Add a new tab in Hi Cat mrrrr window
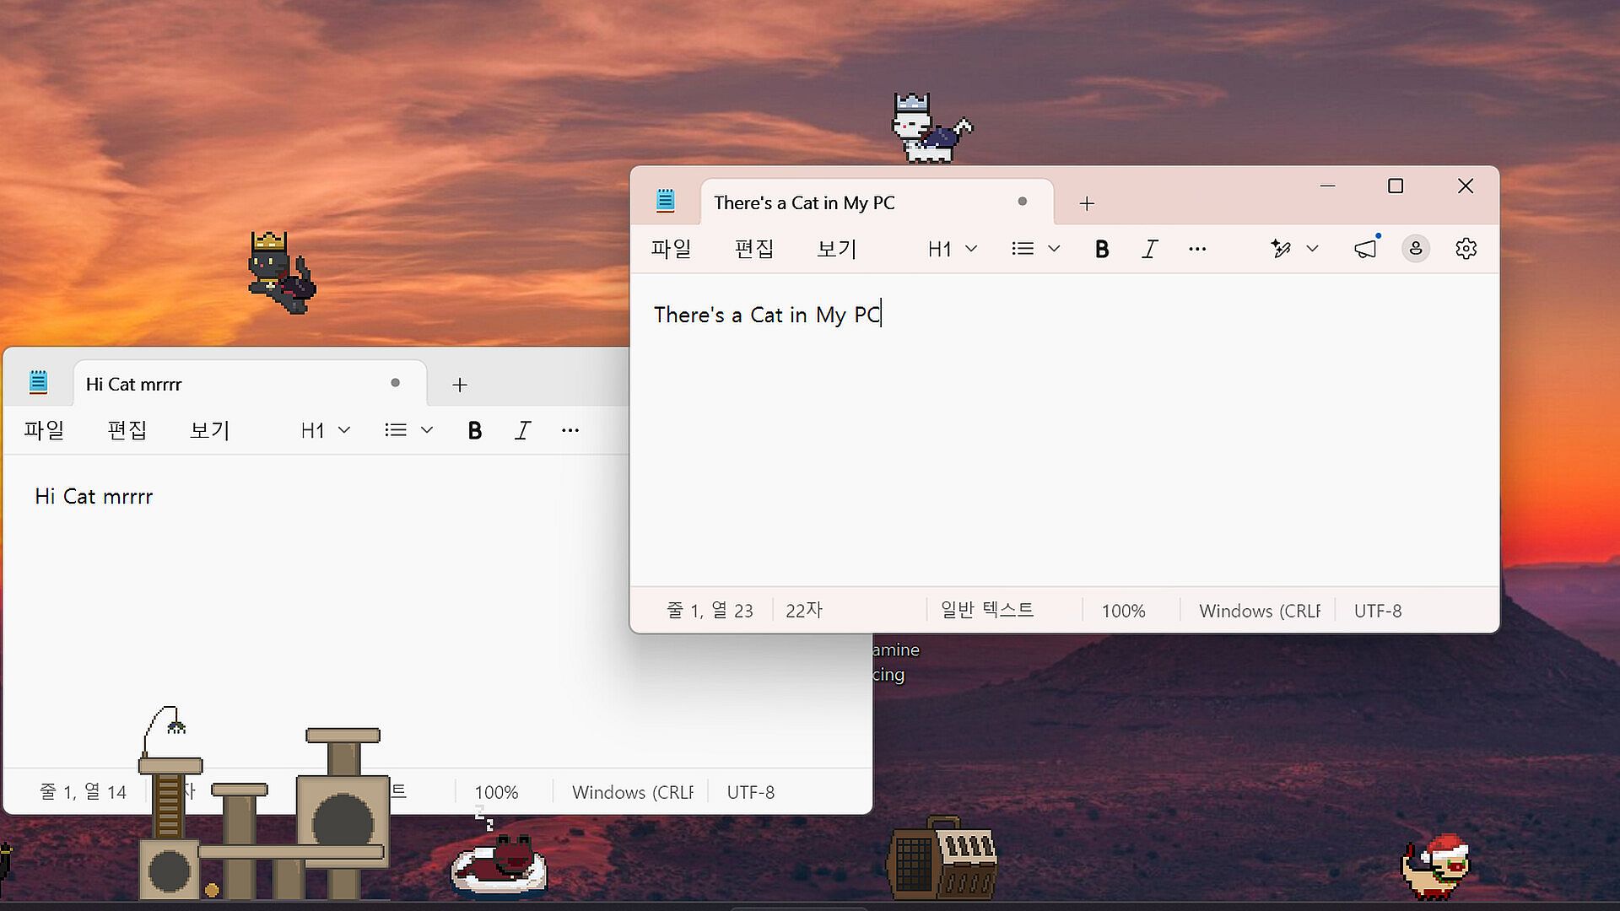Image resolution: width=1620 pixels, height=911 pixels. click(460, 385)
